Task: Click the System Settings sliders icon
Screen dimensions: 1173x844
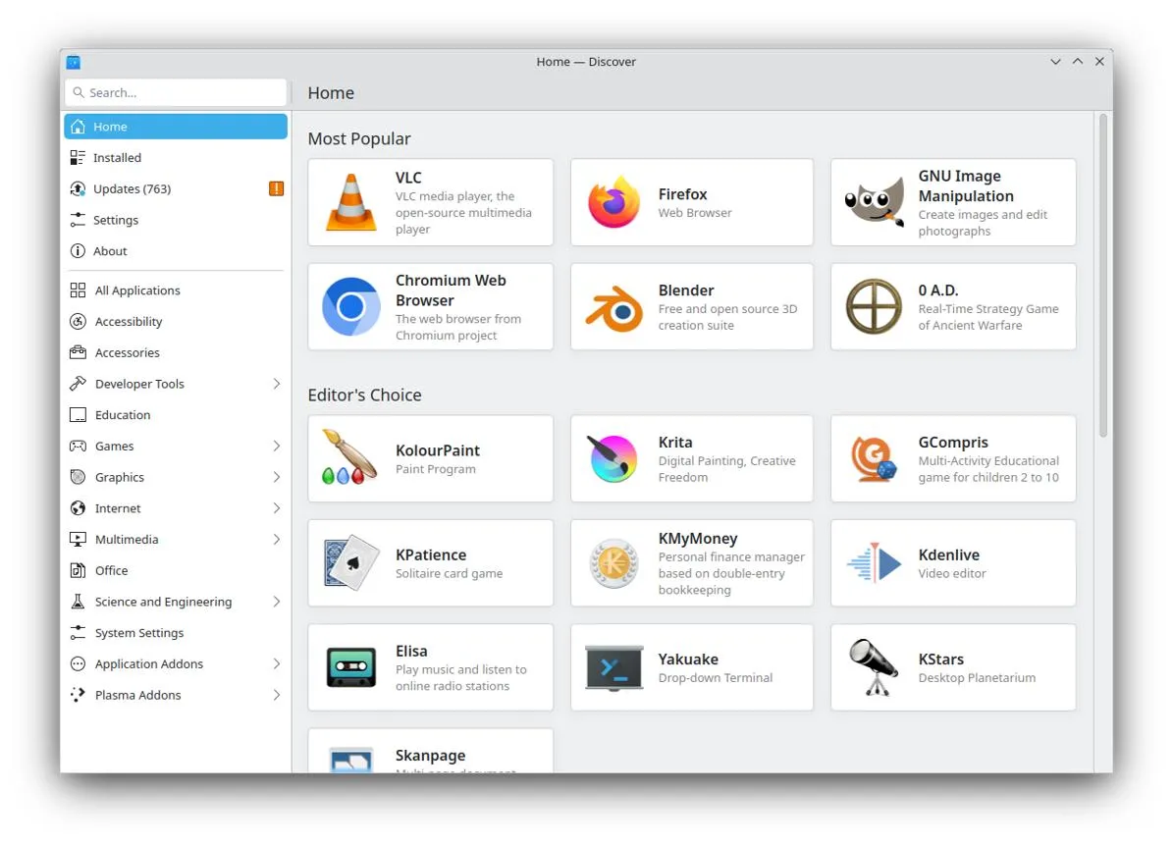Action: click(x=78, y=632)
